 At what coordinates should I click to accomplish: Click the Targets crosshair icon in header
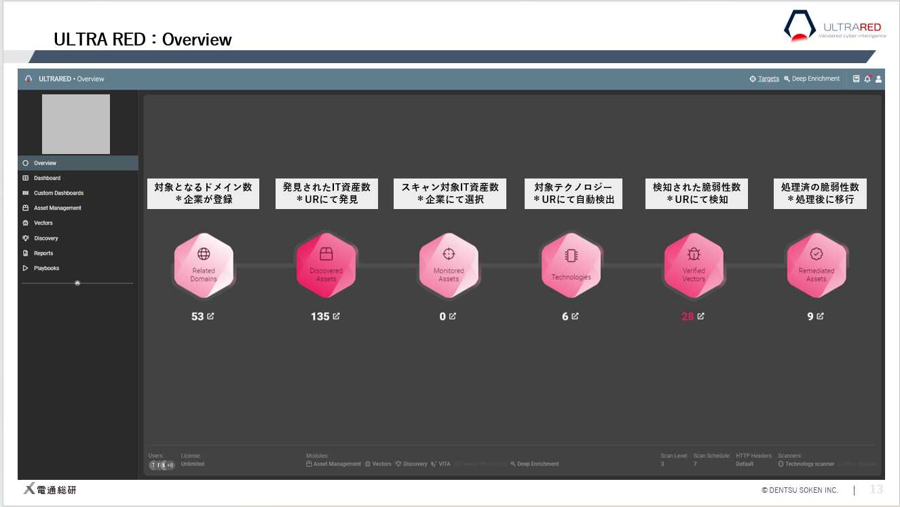click(753, 79)
